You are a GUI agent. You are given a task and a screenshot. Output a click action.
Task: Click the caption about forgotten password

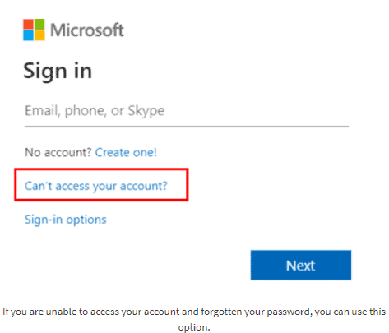pyautogui.click(x=194, y=319)
